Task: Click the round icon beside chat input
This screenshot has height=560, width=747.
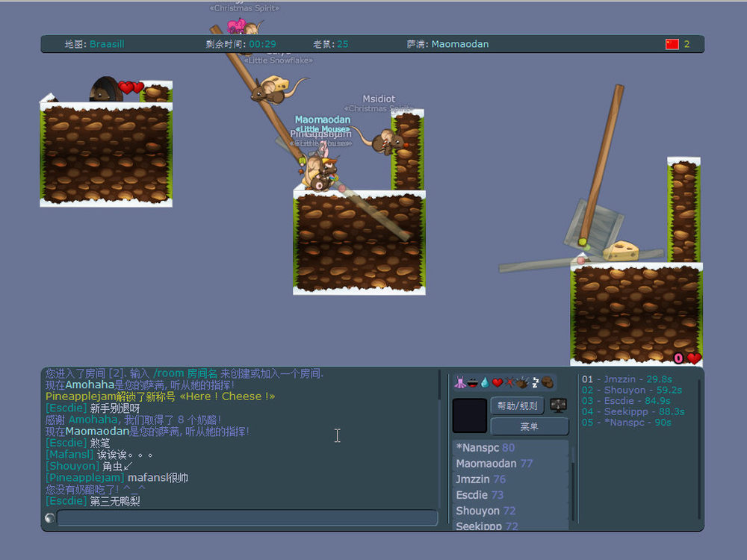Action: [49, 517]
